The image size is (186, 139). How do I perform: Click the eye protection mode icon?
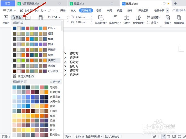[154, 137]
